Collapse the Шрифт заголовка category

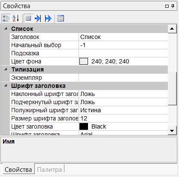tap(6, 86)
